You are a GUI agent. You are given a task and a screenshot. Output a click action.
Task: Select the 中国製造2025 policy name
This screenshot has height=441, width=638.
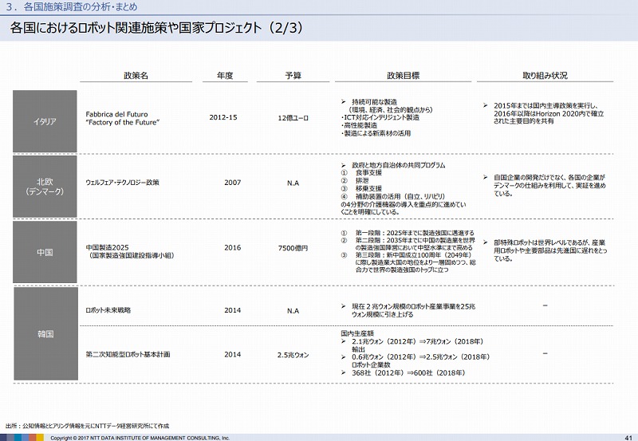(x=108, y=247)
